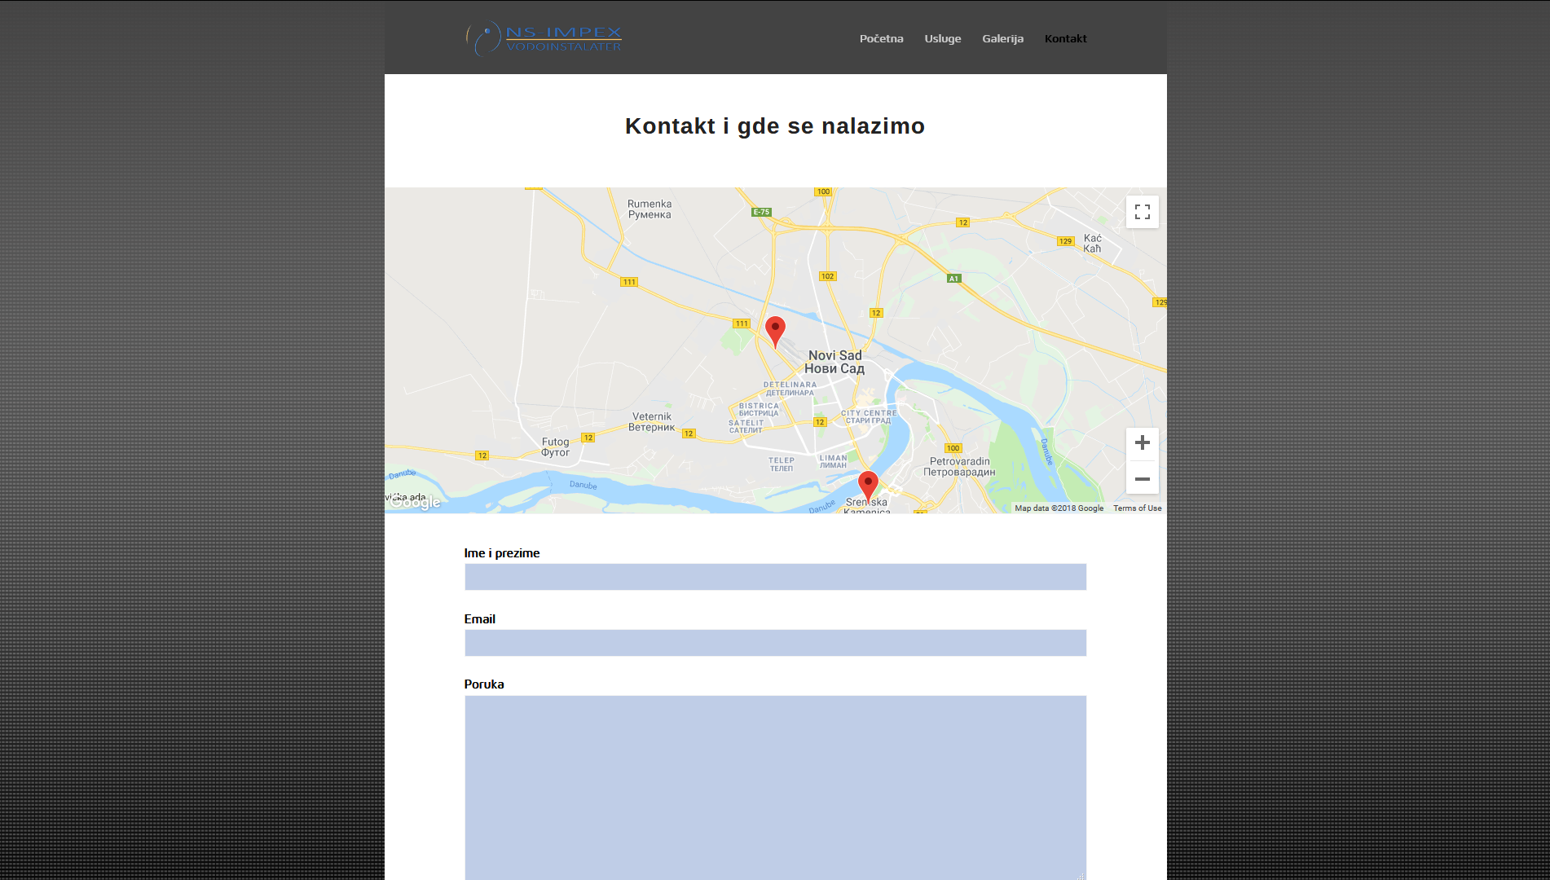Click the Google logo on map
The image size is (1550, 880).
click(x=415, y=503)
